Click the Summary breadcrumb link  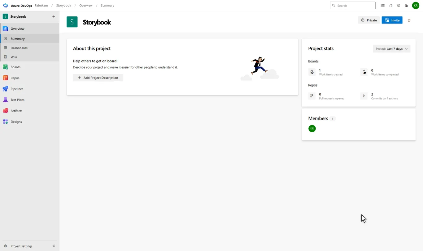[x=107, y=6]
